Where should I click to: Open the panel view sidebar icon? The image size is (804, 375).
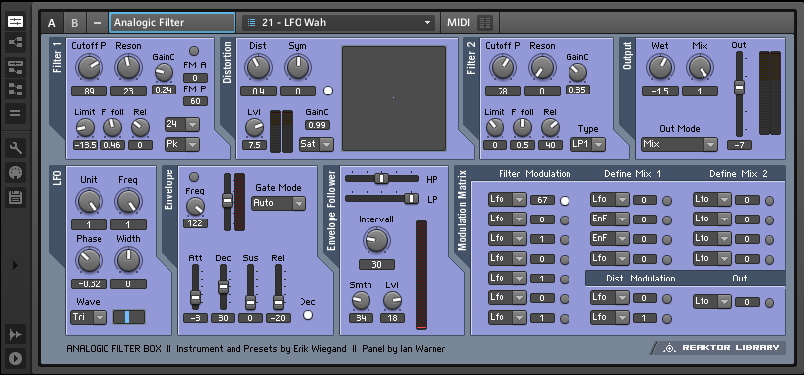tap(15, 21)
